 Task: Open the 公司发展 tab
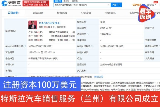[x=86, y=13]
